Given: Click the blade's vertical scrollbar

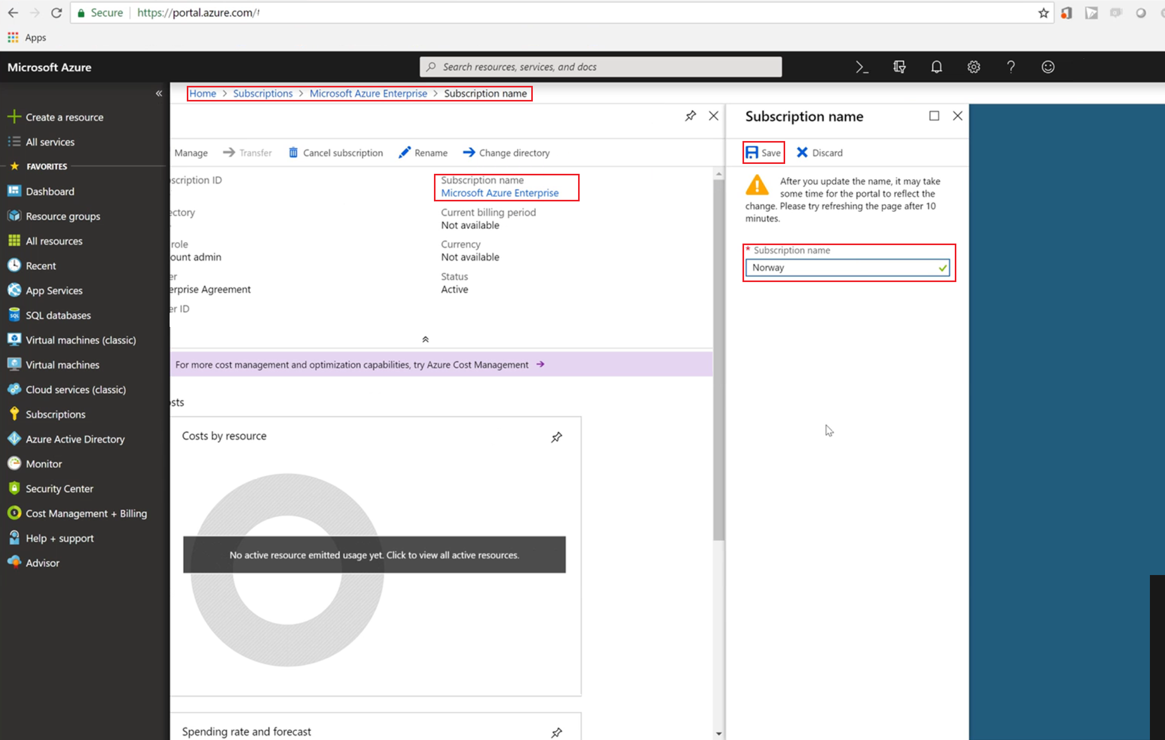Looking at the screenshot, I should [x=719, y=359].
